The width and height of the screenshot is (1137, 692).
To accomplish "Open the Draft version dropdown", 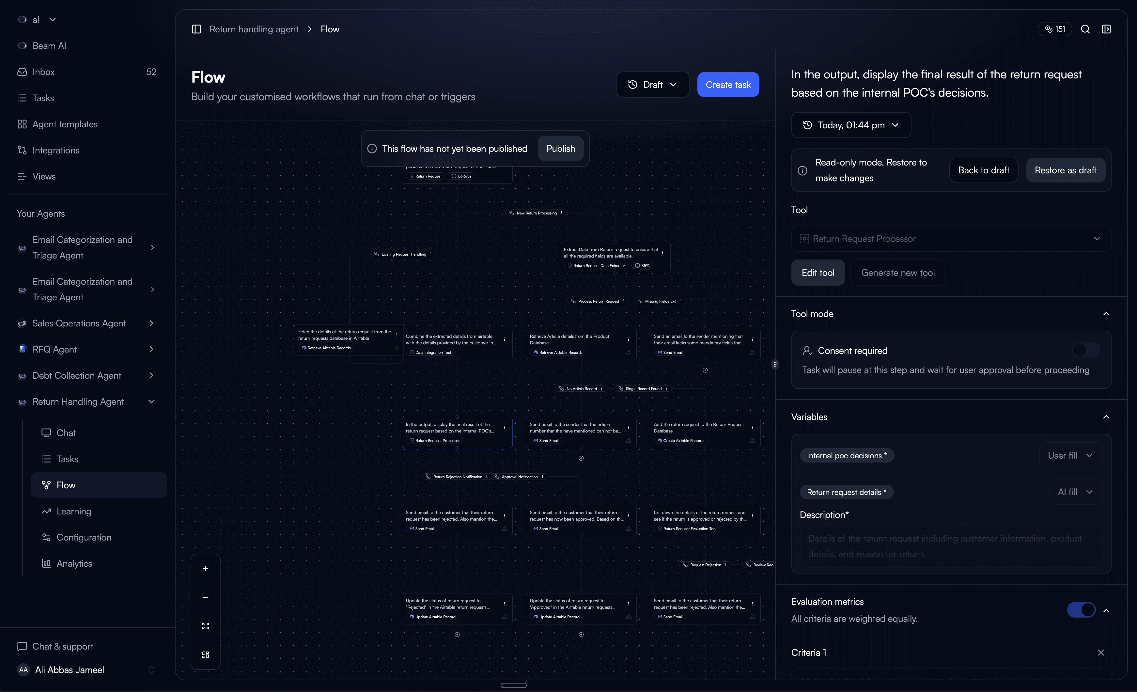I will coord(652,85).
